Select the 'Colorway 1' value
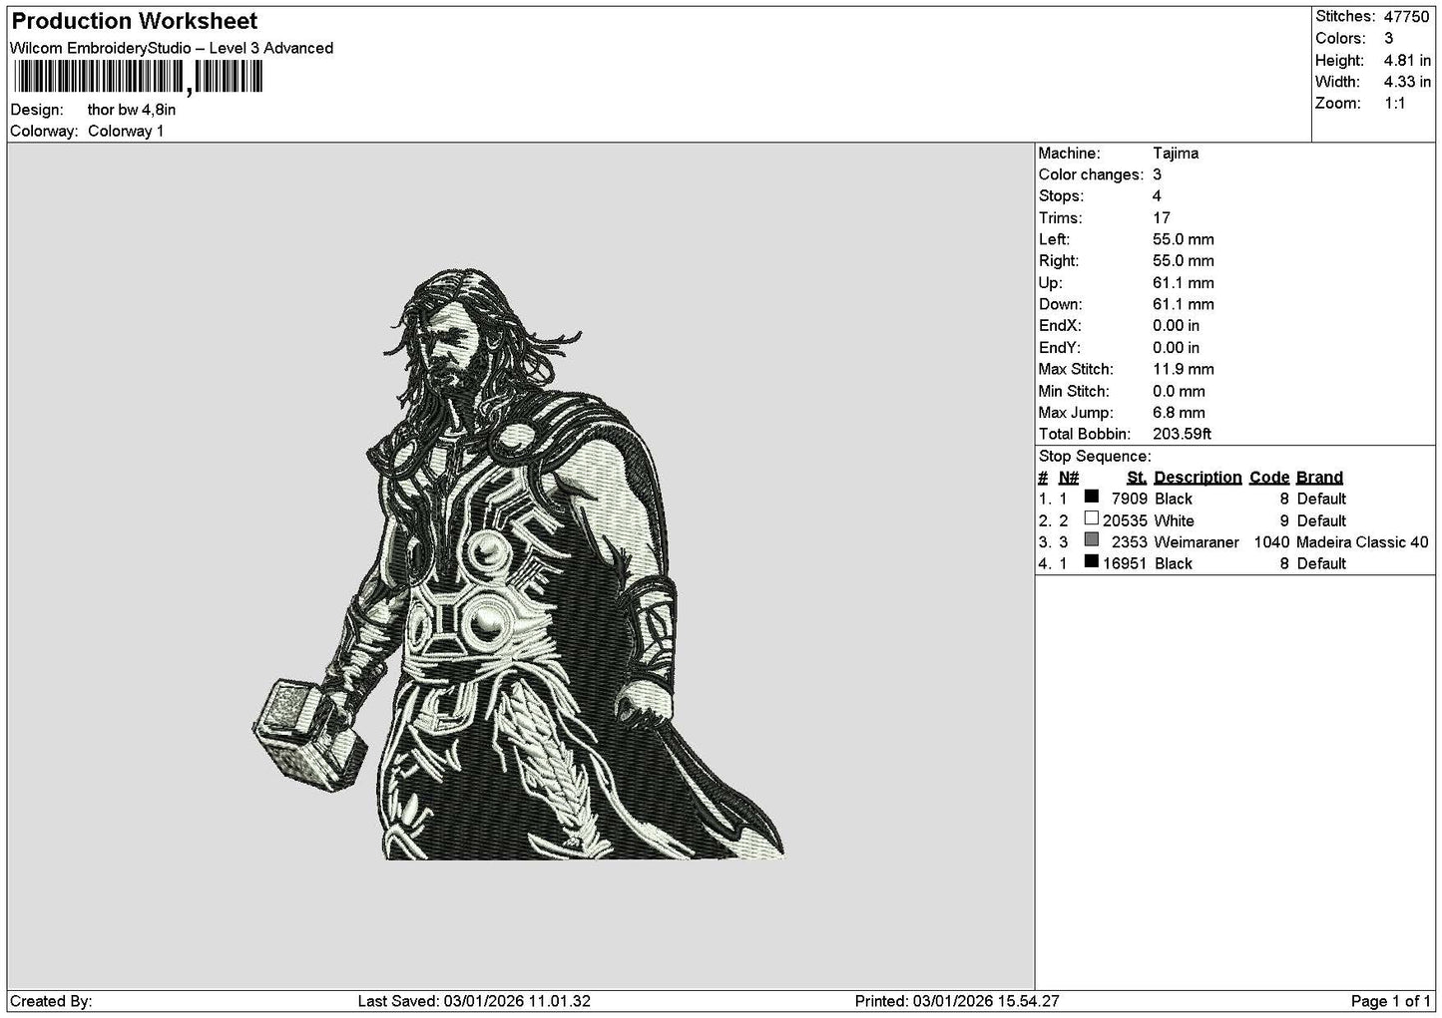This screenshot has width=1442, height=1018. pyautogui.click(x=126, y=132)
